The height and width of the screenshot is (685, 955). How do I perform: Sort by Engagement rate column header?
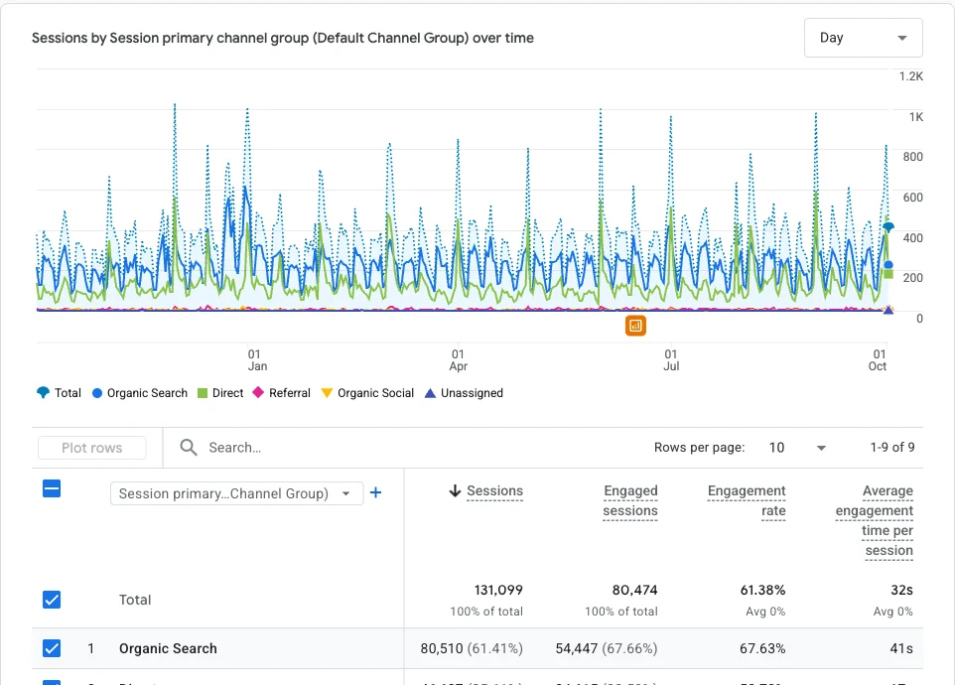[747, 500]
